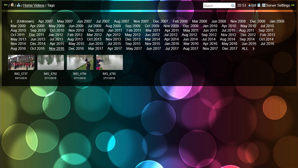Open the IMG_4792 video thumbnail
Screen dimensions: 298x168
click(x=50, y=62)
